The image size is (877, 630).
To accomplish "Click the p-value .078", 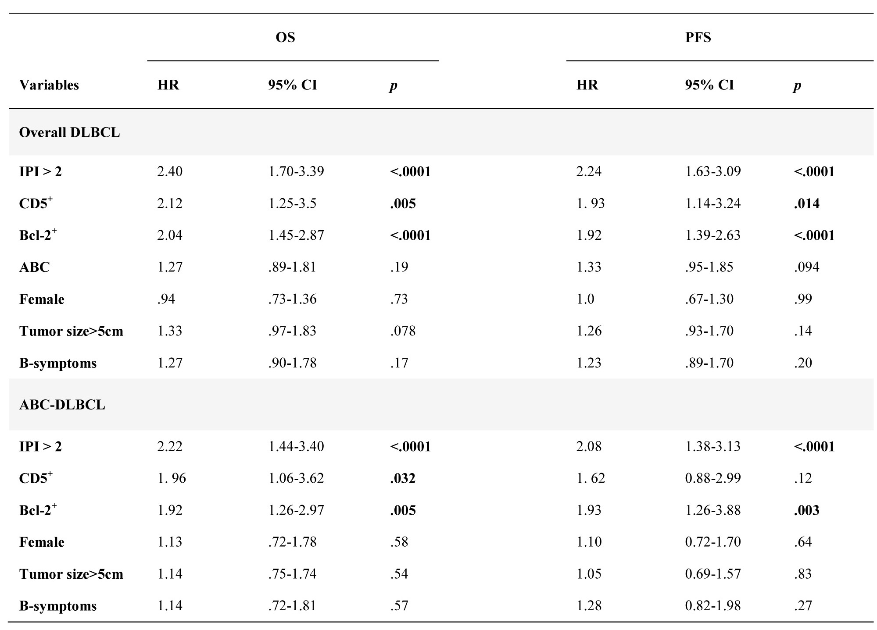I will click(x=403, y=331).
